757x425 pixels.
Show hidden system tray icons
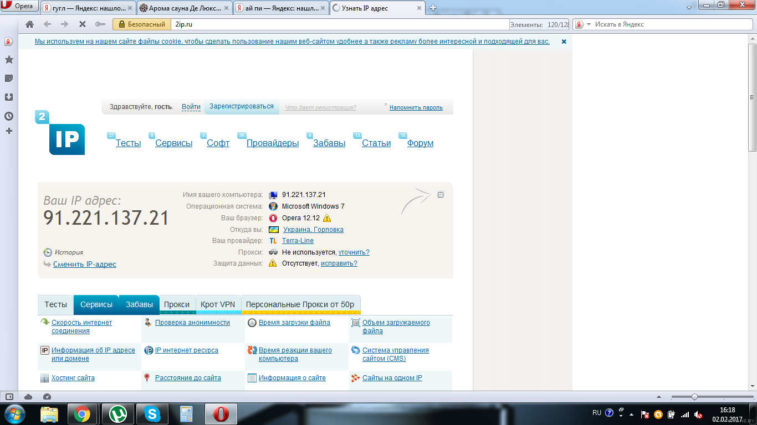tap(631, 414)
